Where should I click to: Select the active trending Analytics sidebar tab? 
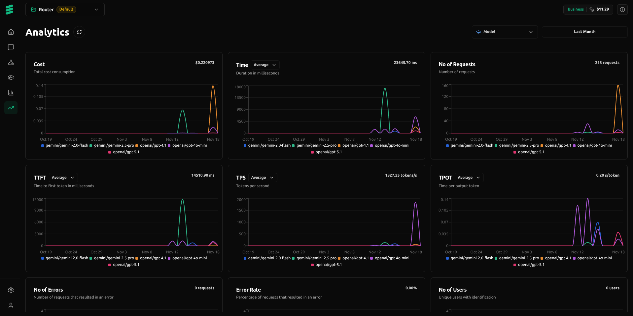(x=11, y=108)
